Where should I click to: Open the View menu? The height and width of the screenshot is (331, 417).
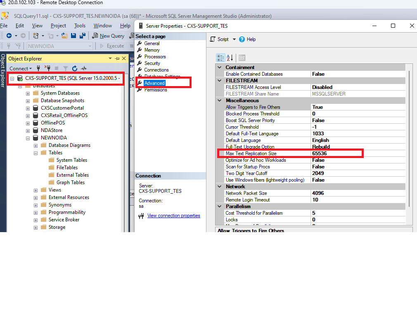click(37, 26)
